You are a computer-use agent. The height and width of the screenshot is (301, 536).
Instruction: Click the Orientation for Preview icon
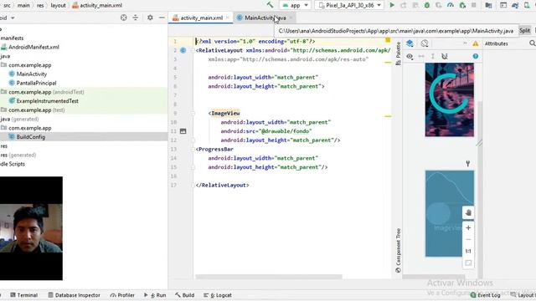425,43
